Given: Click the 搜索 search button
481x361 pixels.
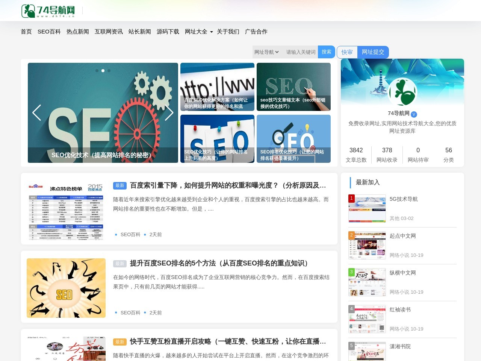Looking at the screenshot, I should tap(326, 52).
